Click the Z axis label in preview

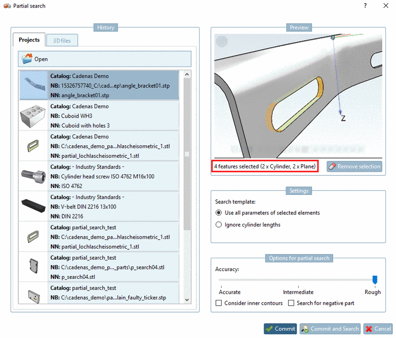[343, 118]
